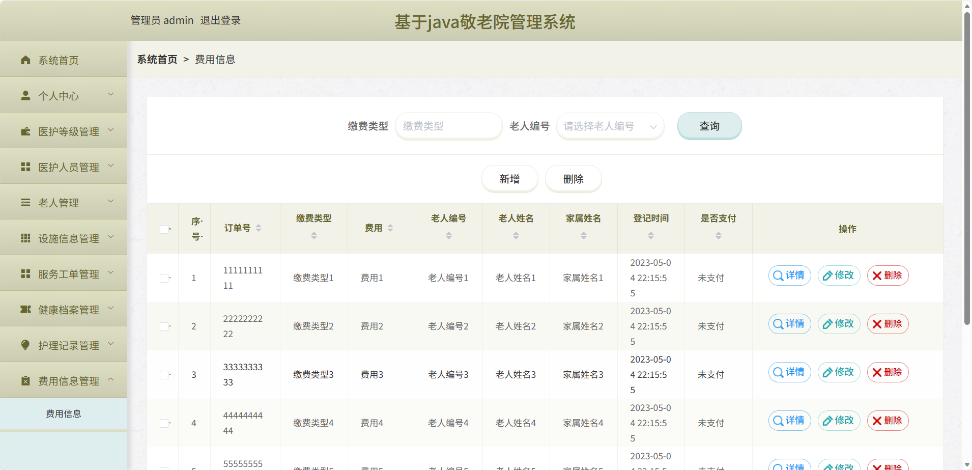
Task: Click the ticket icon beside 健康档案管理
Action: pyautogui.click(x=25, y=310)
